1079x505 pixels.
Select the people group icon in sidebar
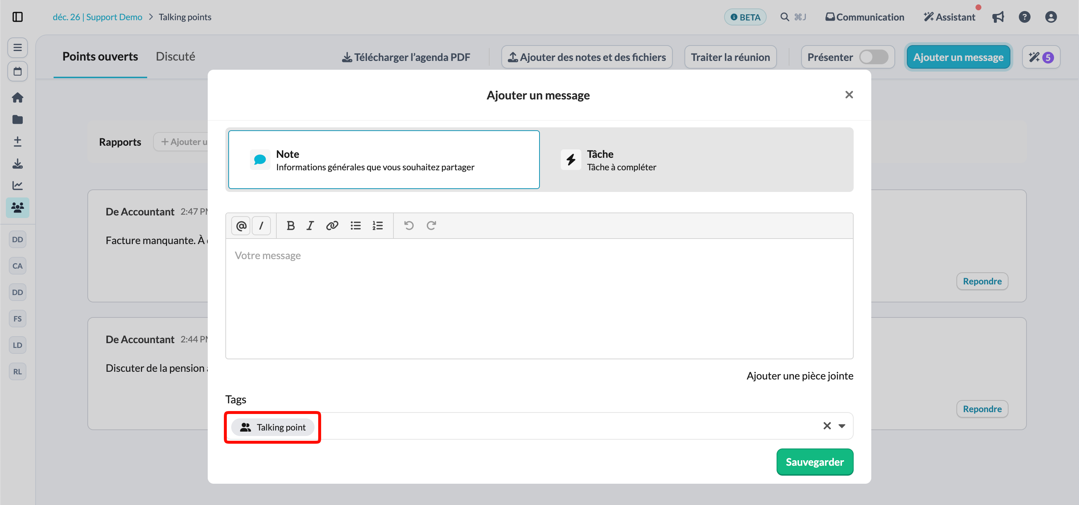18,207
